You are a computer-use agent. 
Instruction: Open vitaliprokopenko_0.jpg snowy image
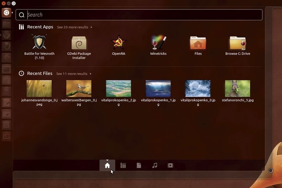[x=198, y=88]
